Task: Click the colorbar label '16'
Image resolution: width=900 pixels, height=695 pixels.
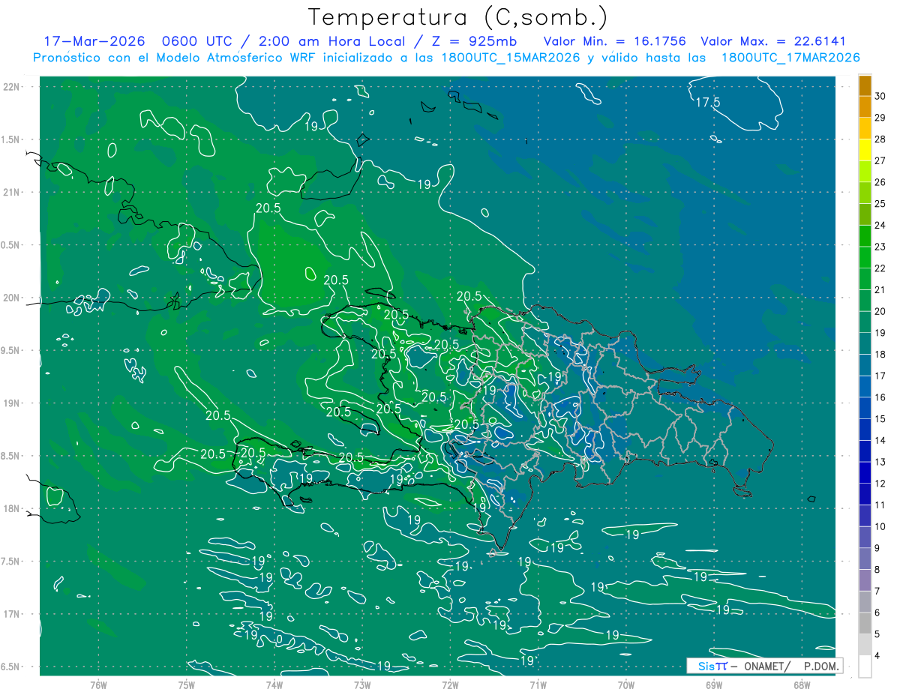Action: coord(880,397)
